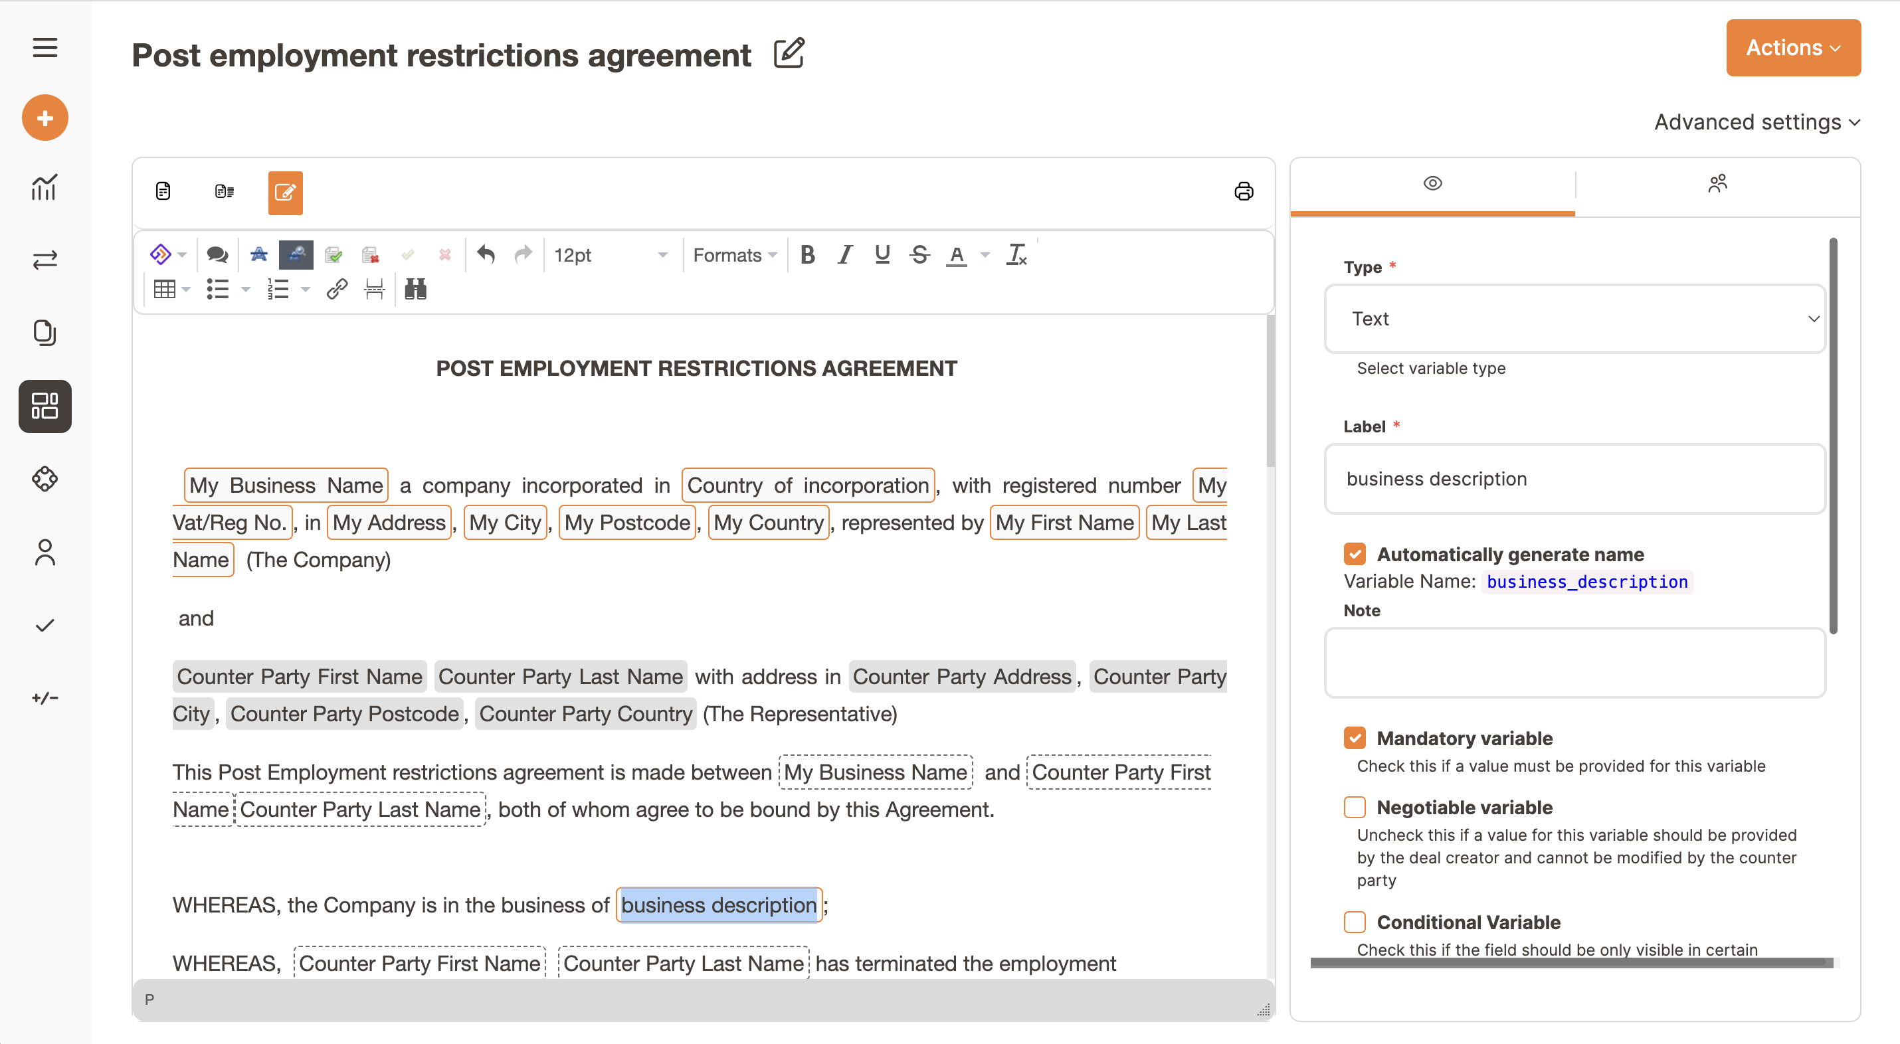Click the business_description variable name
This screenshot has width=1900, height=1044.
(x=1586, y=581)
